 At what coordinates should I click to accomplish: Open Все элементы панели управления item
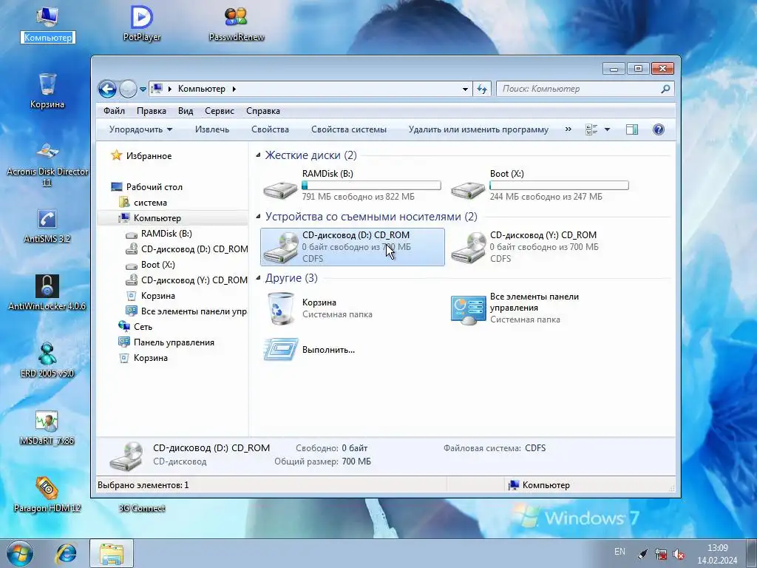[540, 308]
